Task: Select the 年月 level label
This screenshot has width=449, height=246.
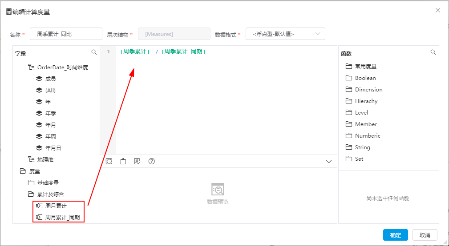Action: [51, 125]
